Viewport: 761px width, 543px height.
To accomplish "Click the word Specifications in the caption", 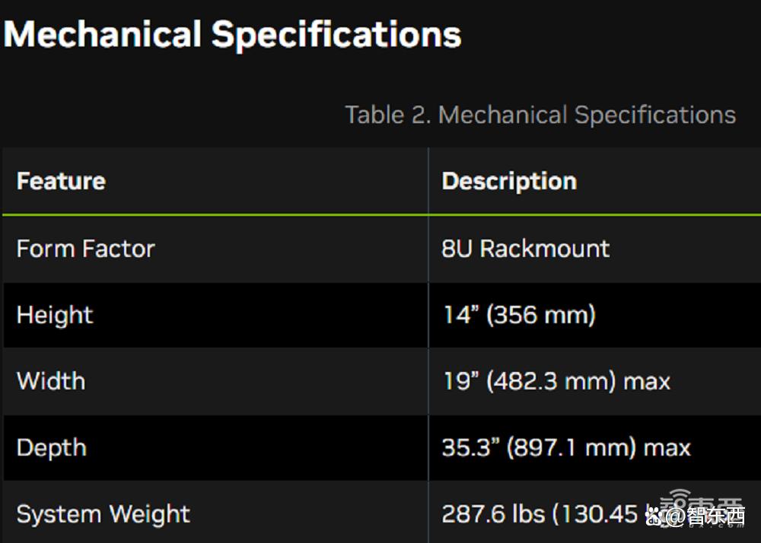I will (655, 116).
